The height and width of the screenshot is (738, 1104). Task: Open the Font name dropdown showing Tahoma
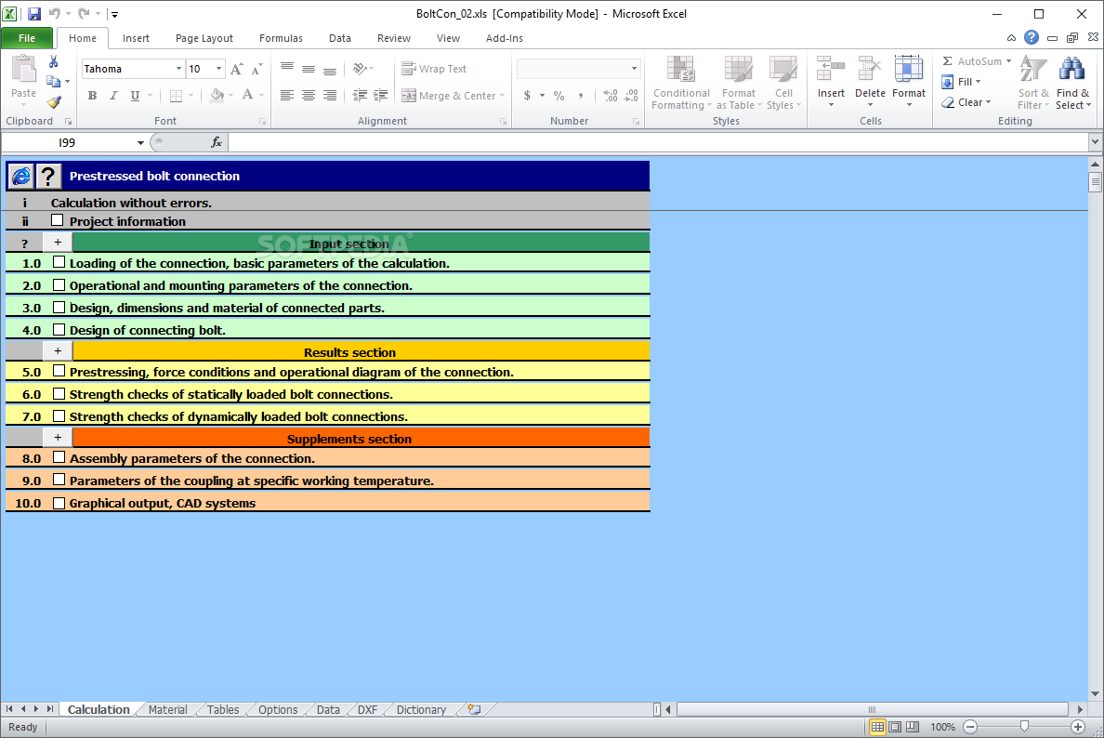pyautogui.click(x=178, y=69)
